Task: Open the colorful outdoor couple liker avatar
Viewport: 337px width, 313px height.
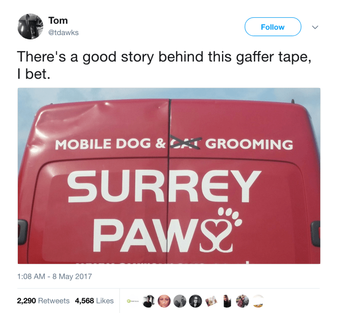Action: (243, 301)
